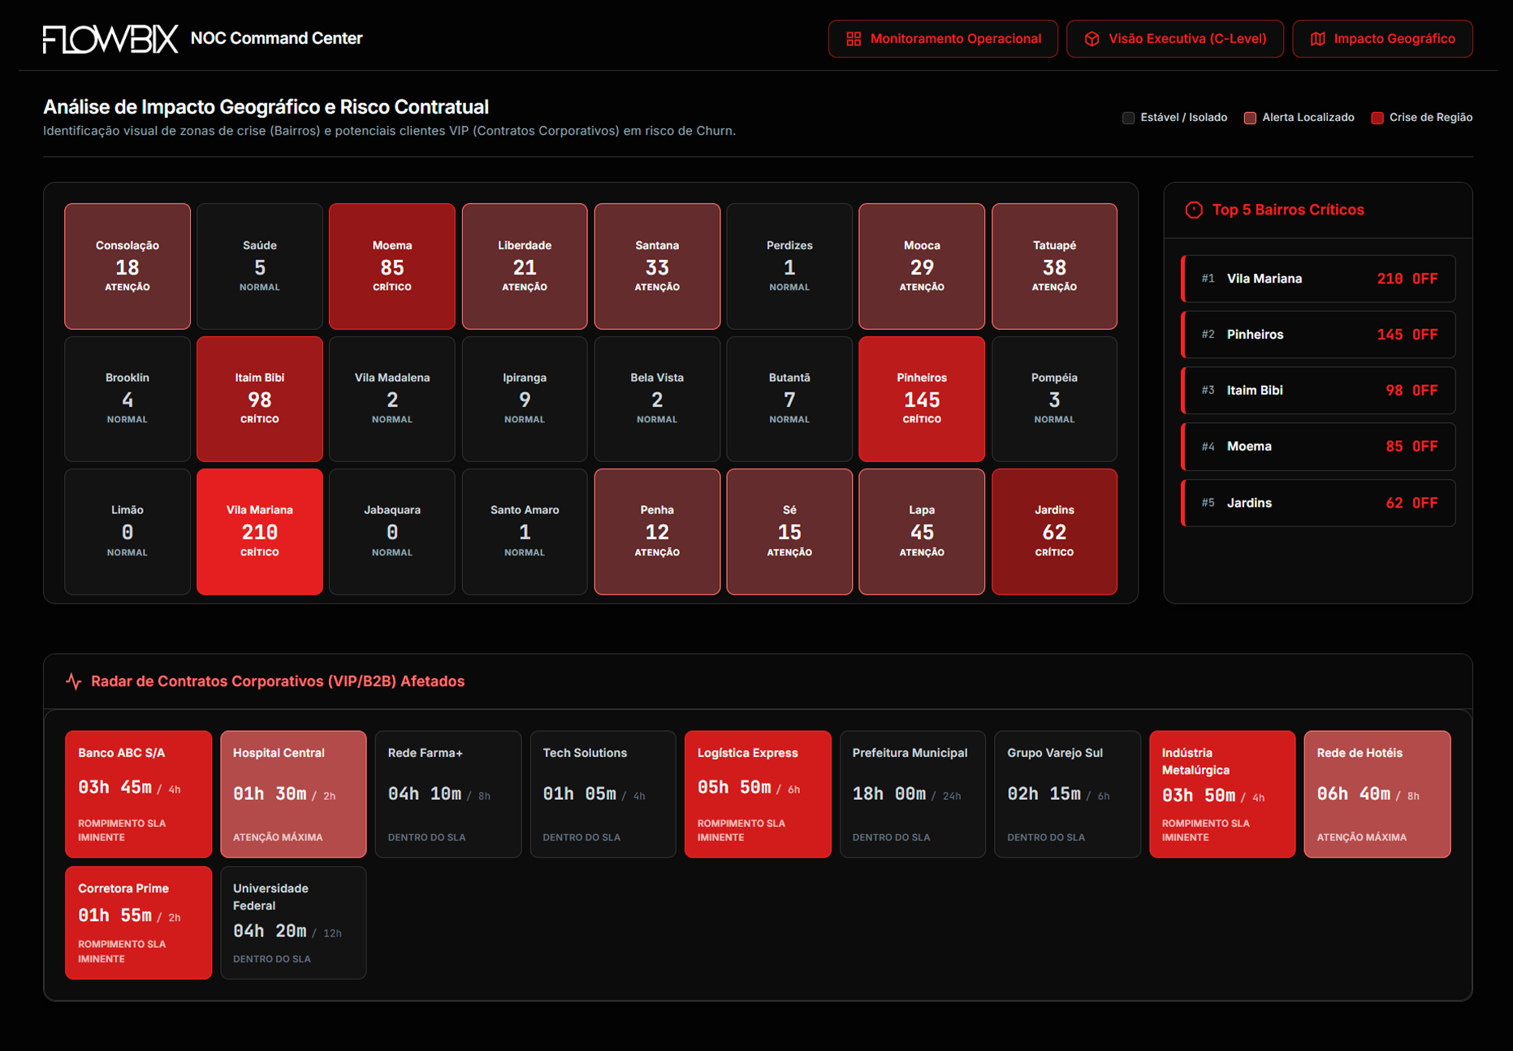Click the cube icon on Visão Executiva button
This screenshot has width=1513, height=1051.
[x=1092, y=38]
